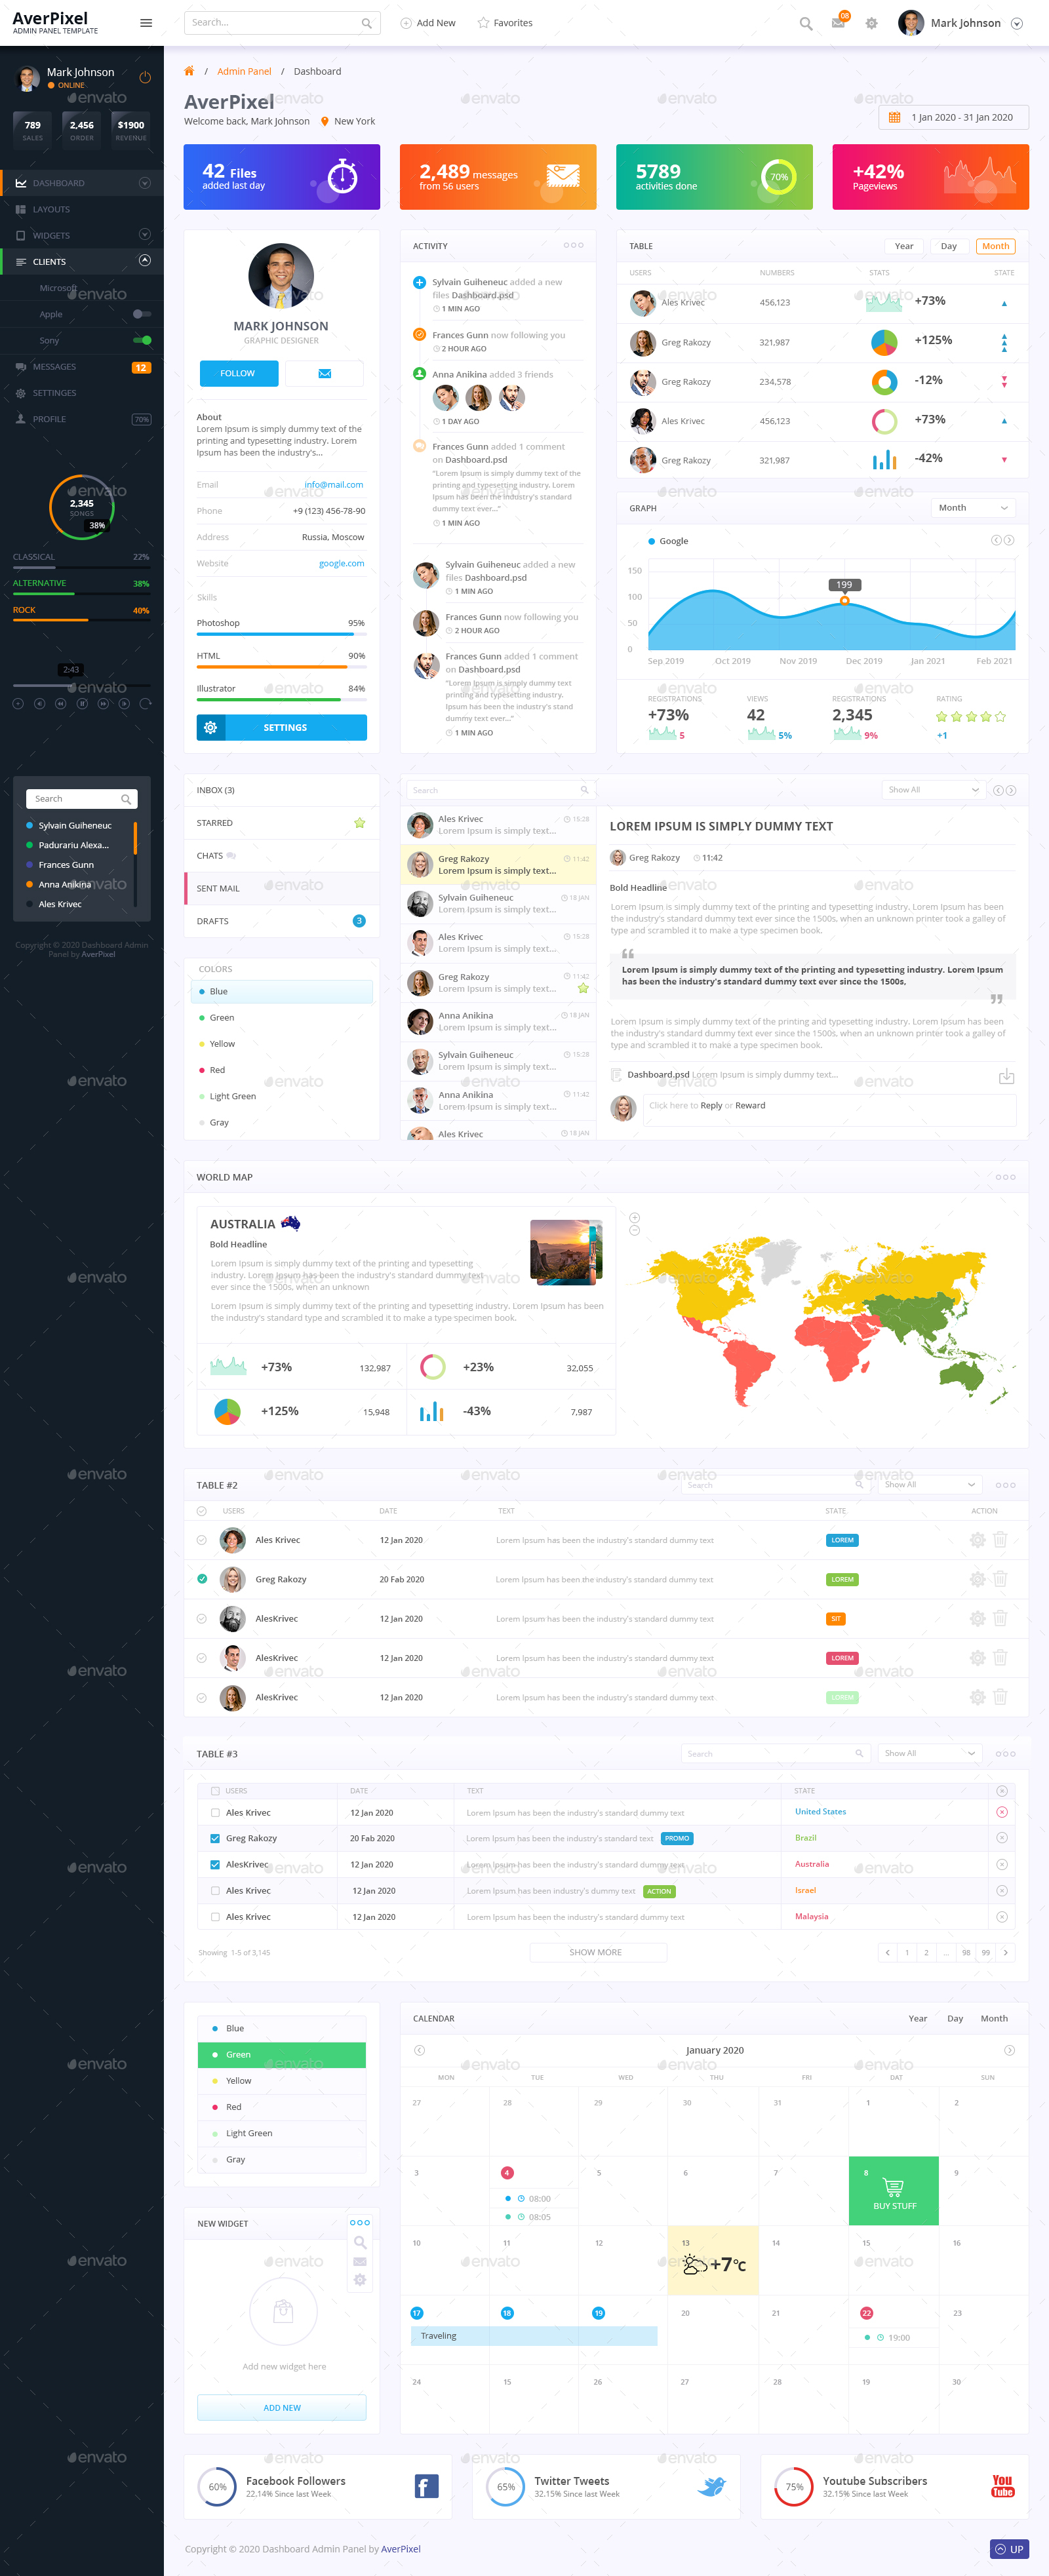The height and width of the screenshot is (2576, 1049).
Task: Open Messages in the sidebar with badge 12
Action: pos(60,366)
